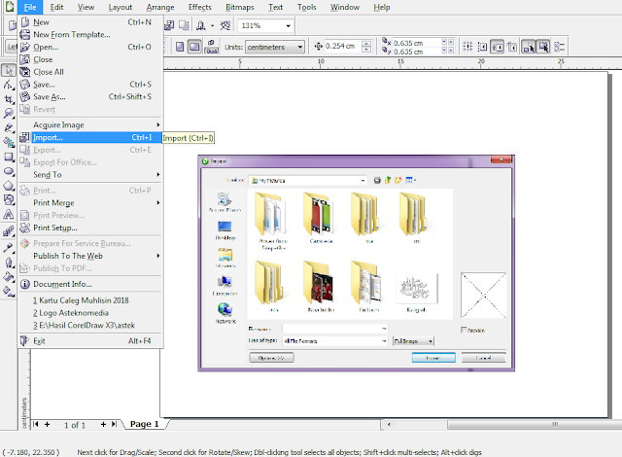Toggle Snap to Guidelines
This screenshot has height=457, width=622.
[x=482, y=47]
